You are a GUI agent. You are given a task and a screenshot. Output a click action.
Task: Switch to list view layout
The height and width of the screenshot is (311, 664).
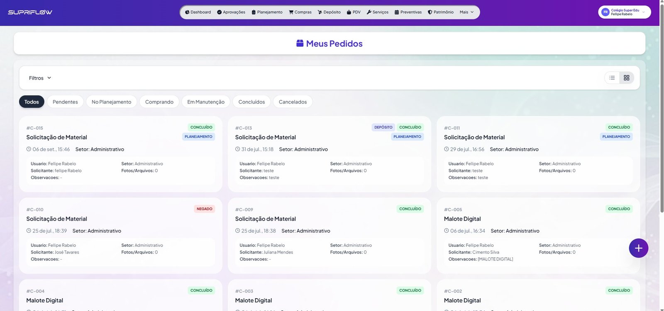(612, 78)
